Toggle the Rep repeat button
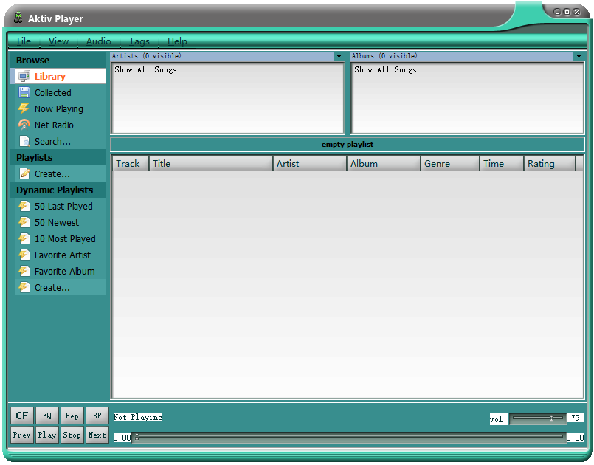 [72, 416]
